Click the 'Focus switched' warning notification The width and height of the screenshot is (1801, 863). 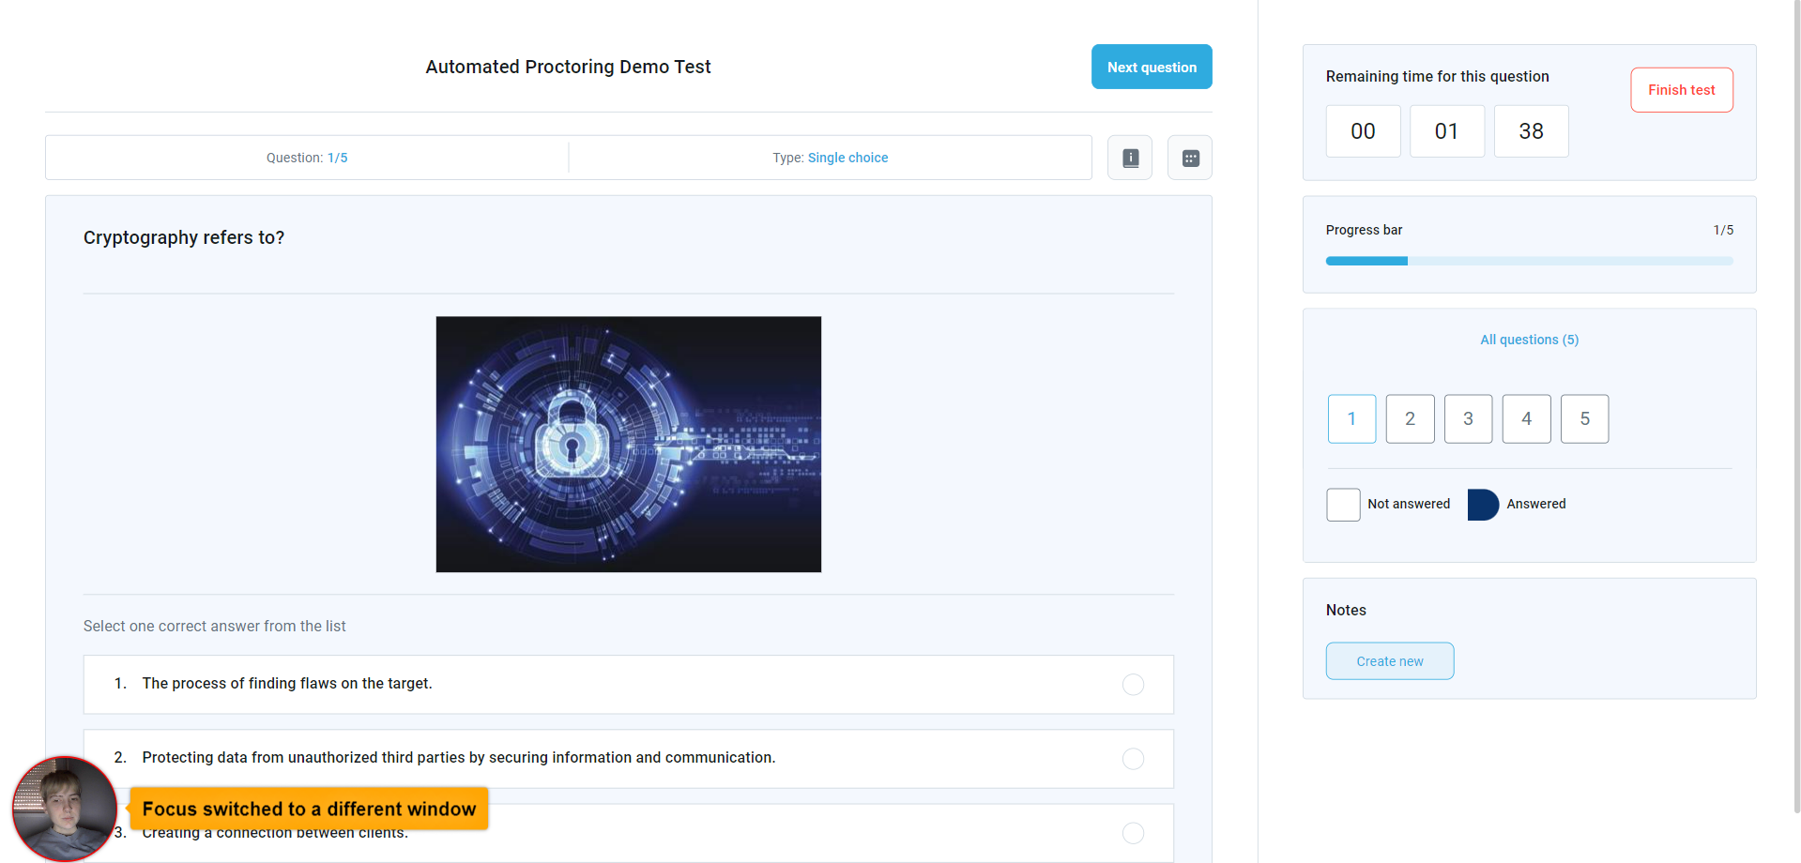309,809
